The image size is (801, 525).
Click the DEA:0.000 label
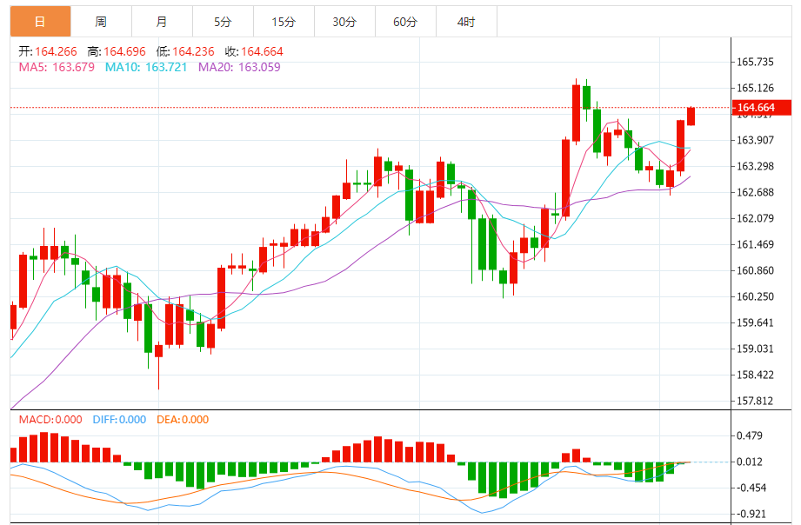pos(183,420)
